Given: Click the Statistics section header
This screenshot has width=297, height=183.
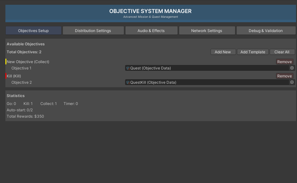Looking at the screenshot, I should coord(15,95).
